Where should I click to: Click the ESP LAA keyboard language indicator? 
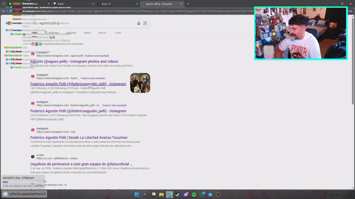click(x=325, y=195)
